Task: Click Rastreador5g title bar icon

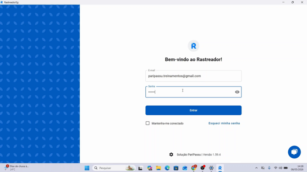Action: click(1, 2)
